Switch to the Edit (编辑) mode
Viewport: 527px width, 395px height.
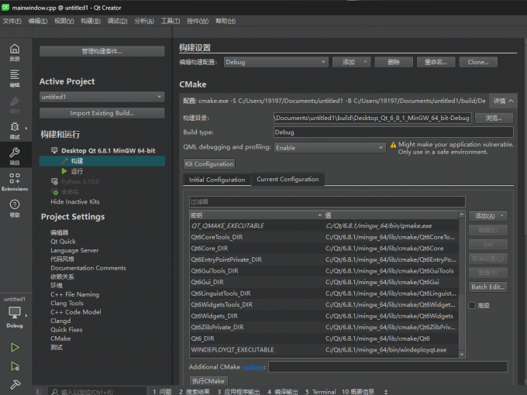[x=15, y=77]
